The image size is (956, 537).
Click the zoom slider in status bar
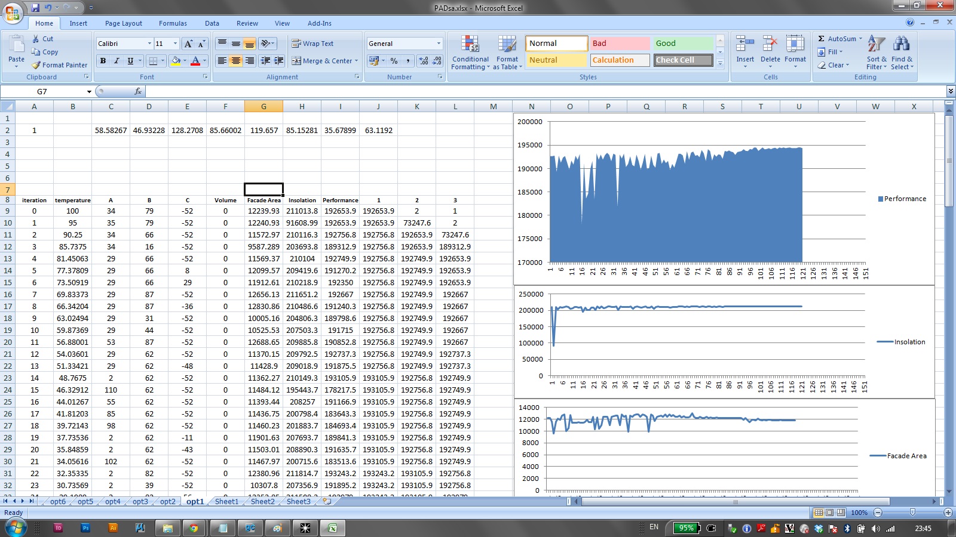coord(912,513)
